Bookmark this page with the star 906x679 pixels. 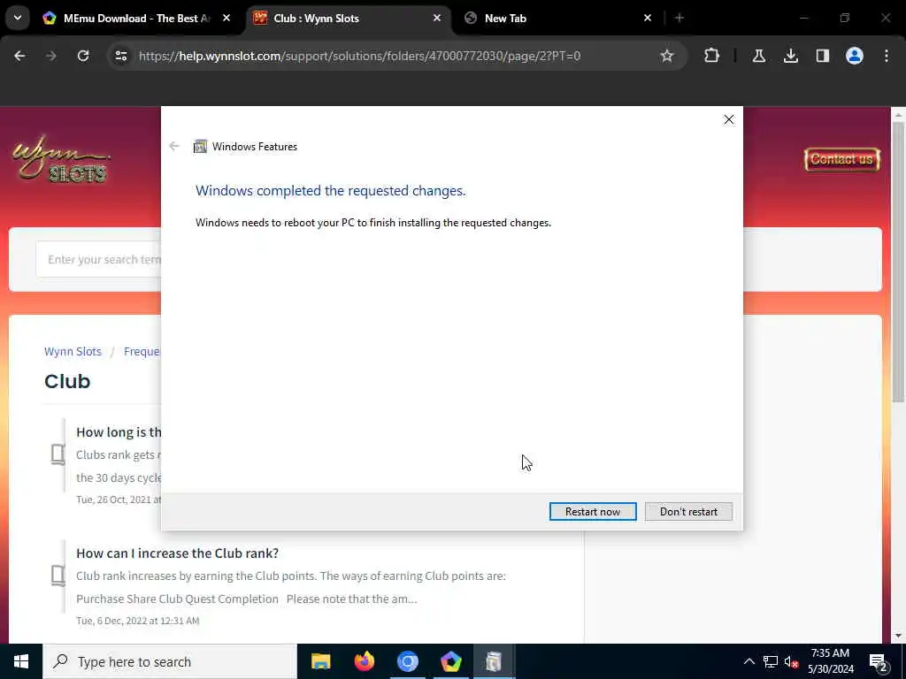(667, 56)
